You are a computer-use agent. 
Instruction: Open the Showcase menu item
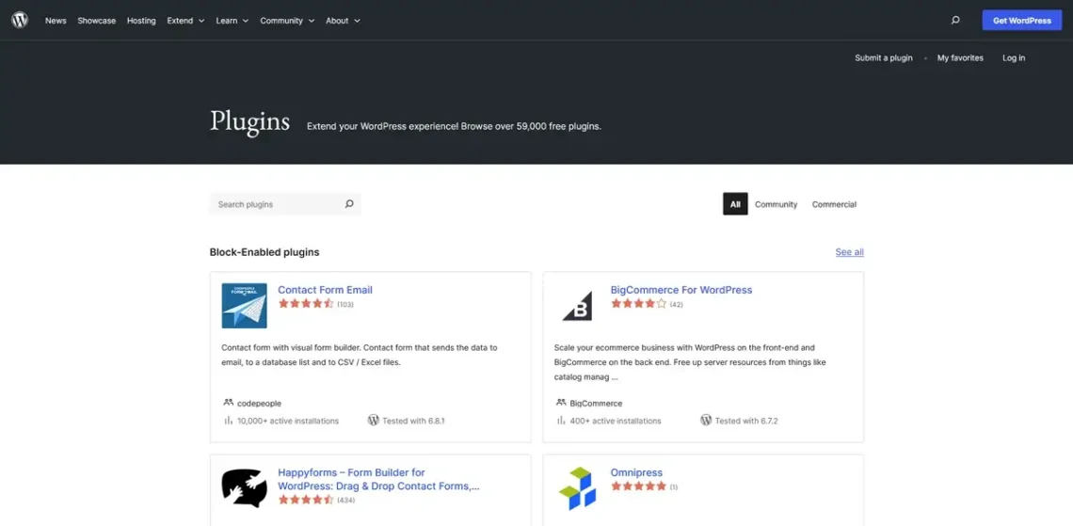[97, 21]
